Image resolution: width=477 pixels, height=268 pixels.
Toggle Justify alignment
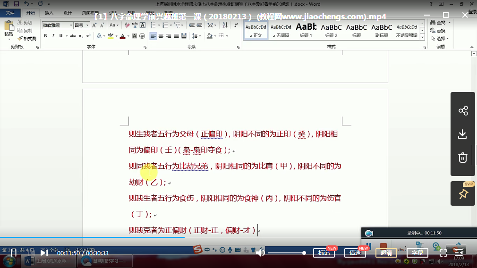tap(176, 36)
